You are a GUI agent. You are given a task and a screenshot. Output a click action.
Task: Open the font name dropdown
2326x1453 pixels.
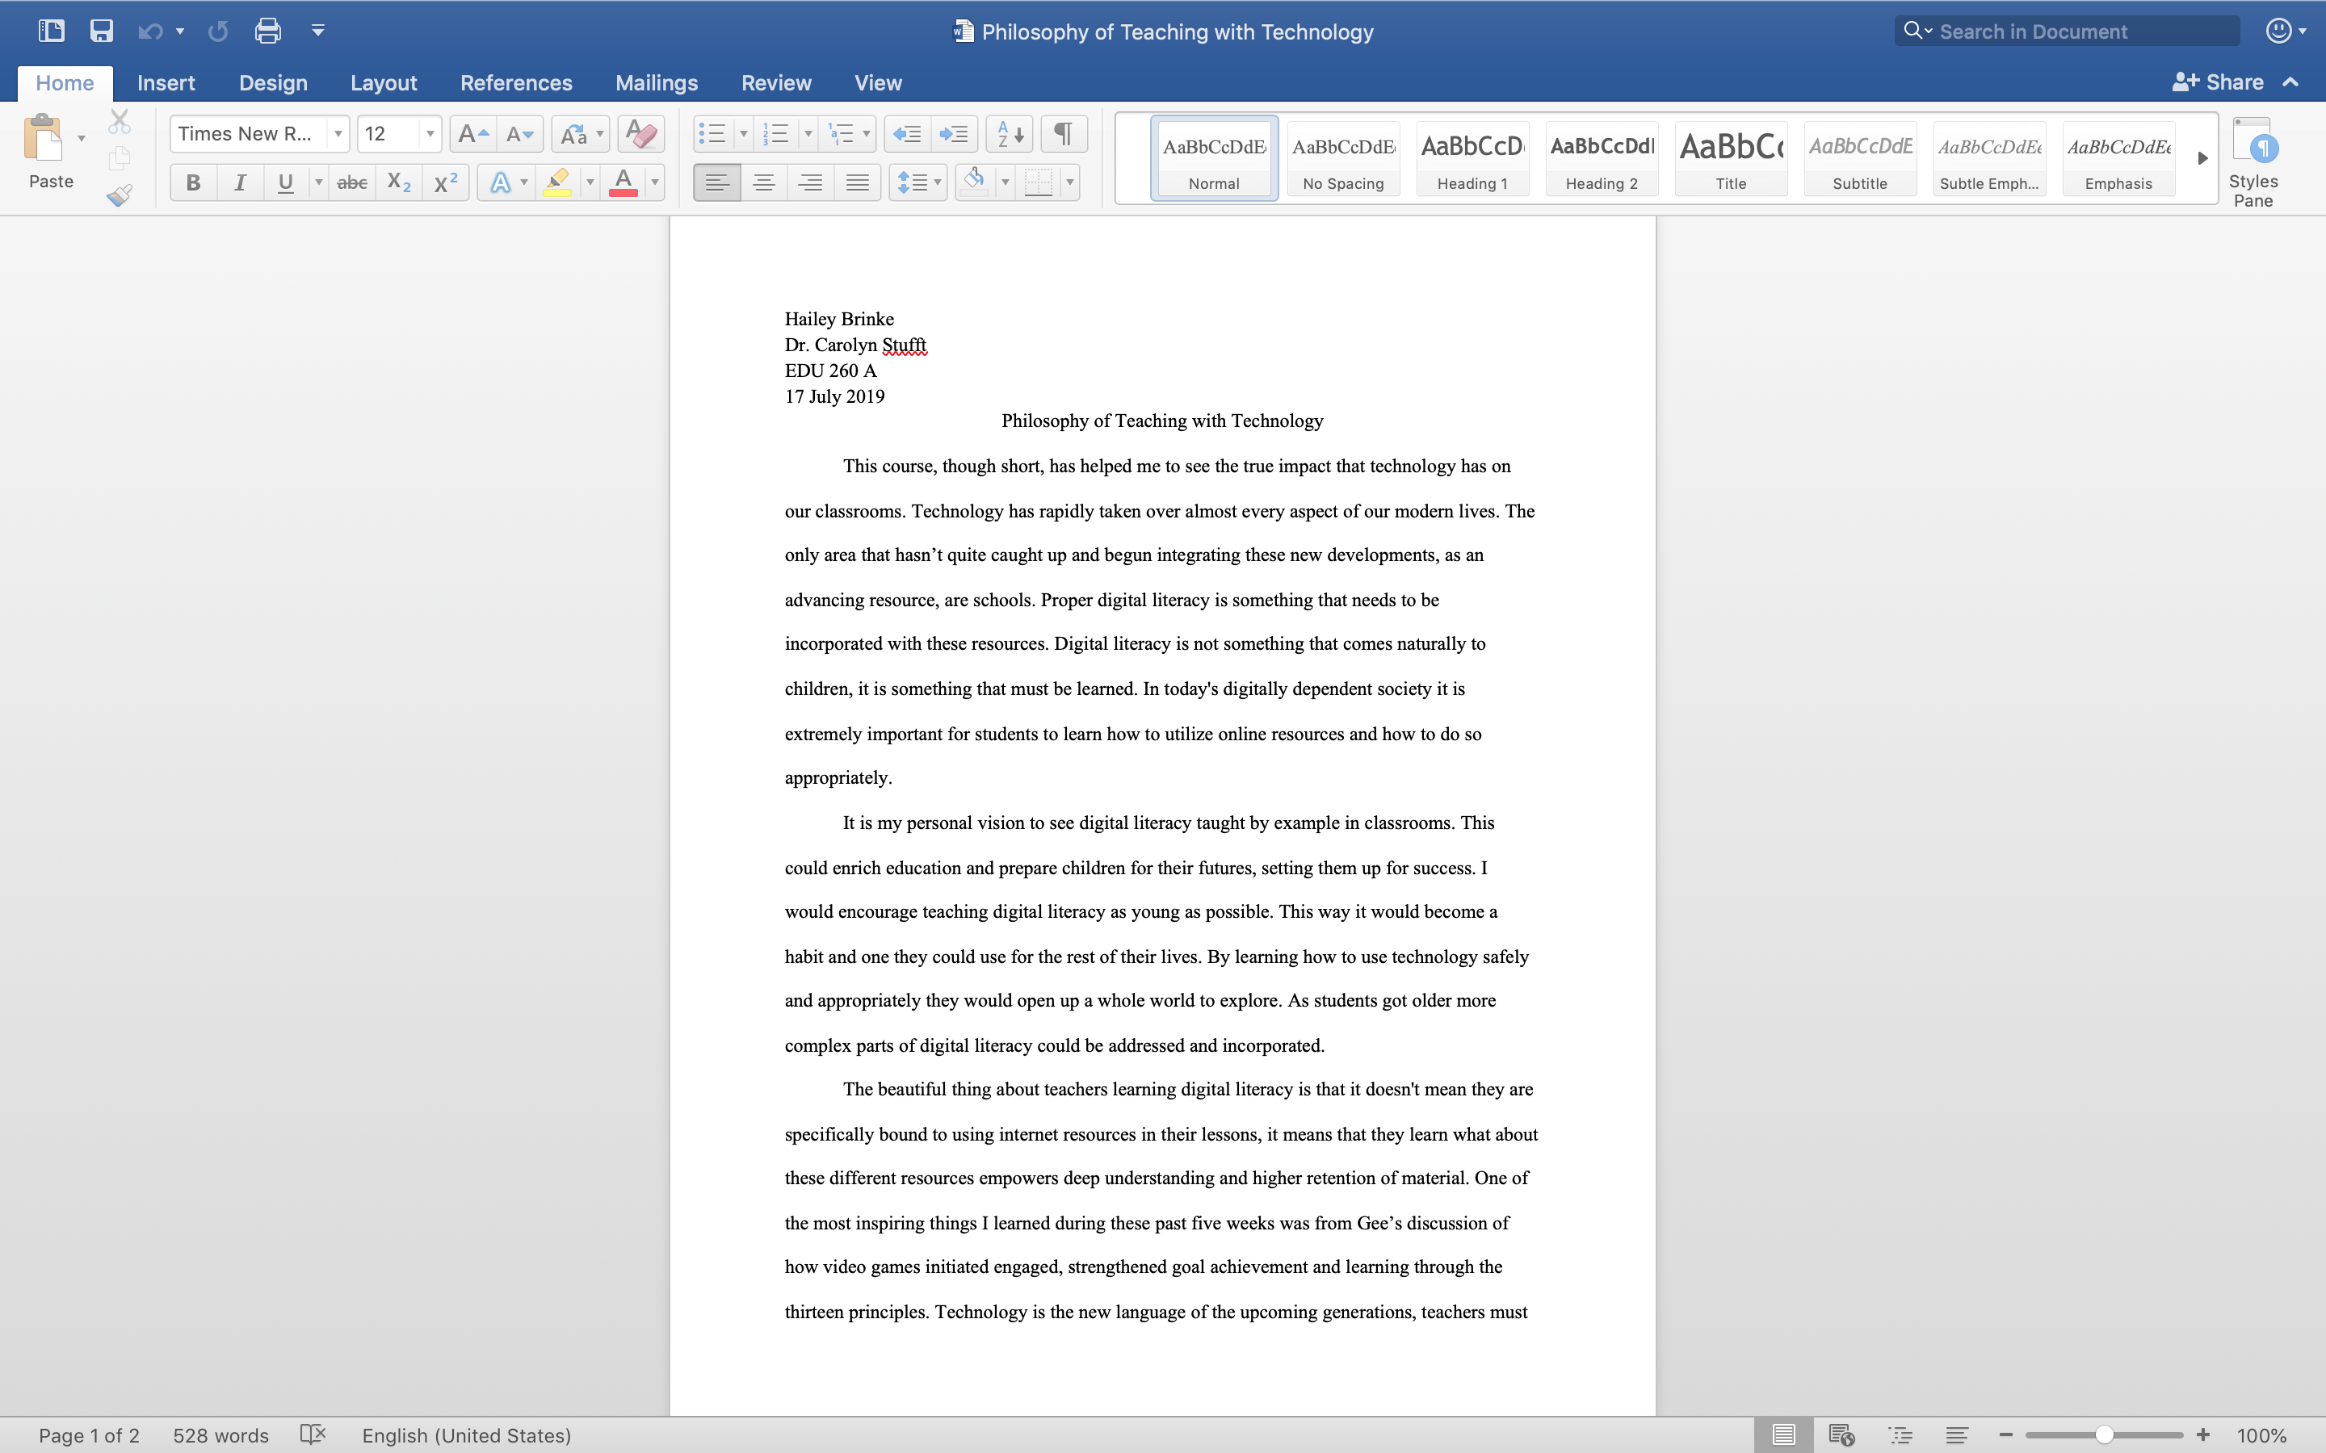(x=338, y=133)
